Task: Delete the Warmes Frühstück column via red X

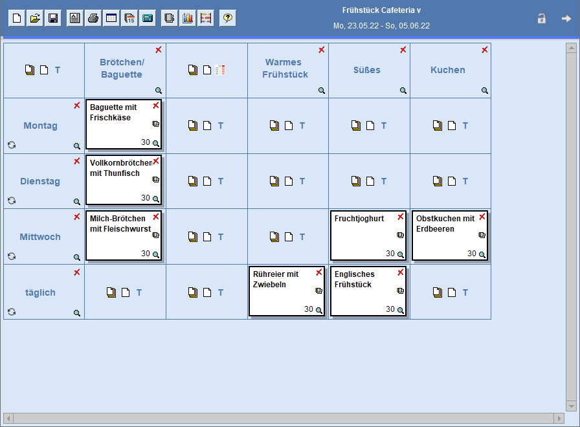Action: coord(322,50)
